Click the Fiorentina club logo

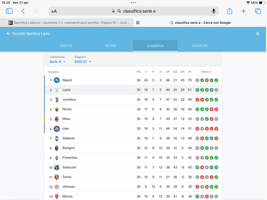(57, 157)
